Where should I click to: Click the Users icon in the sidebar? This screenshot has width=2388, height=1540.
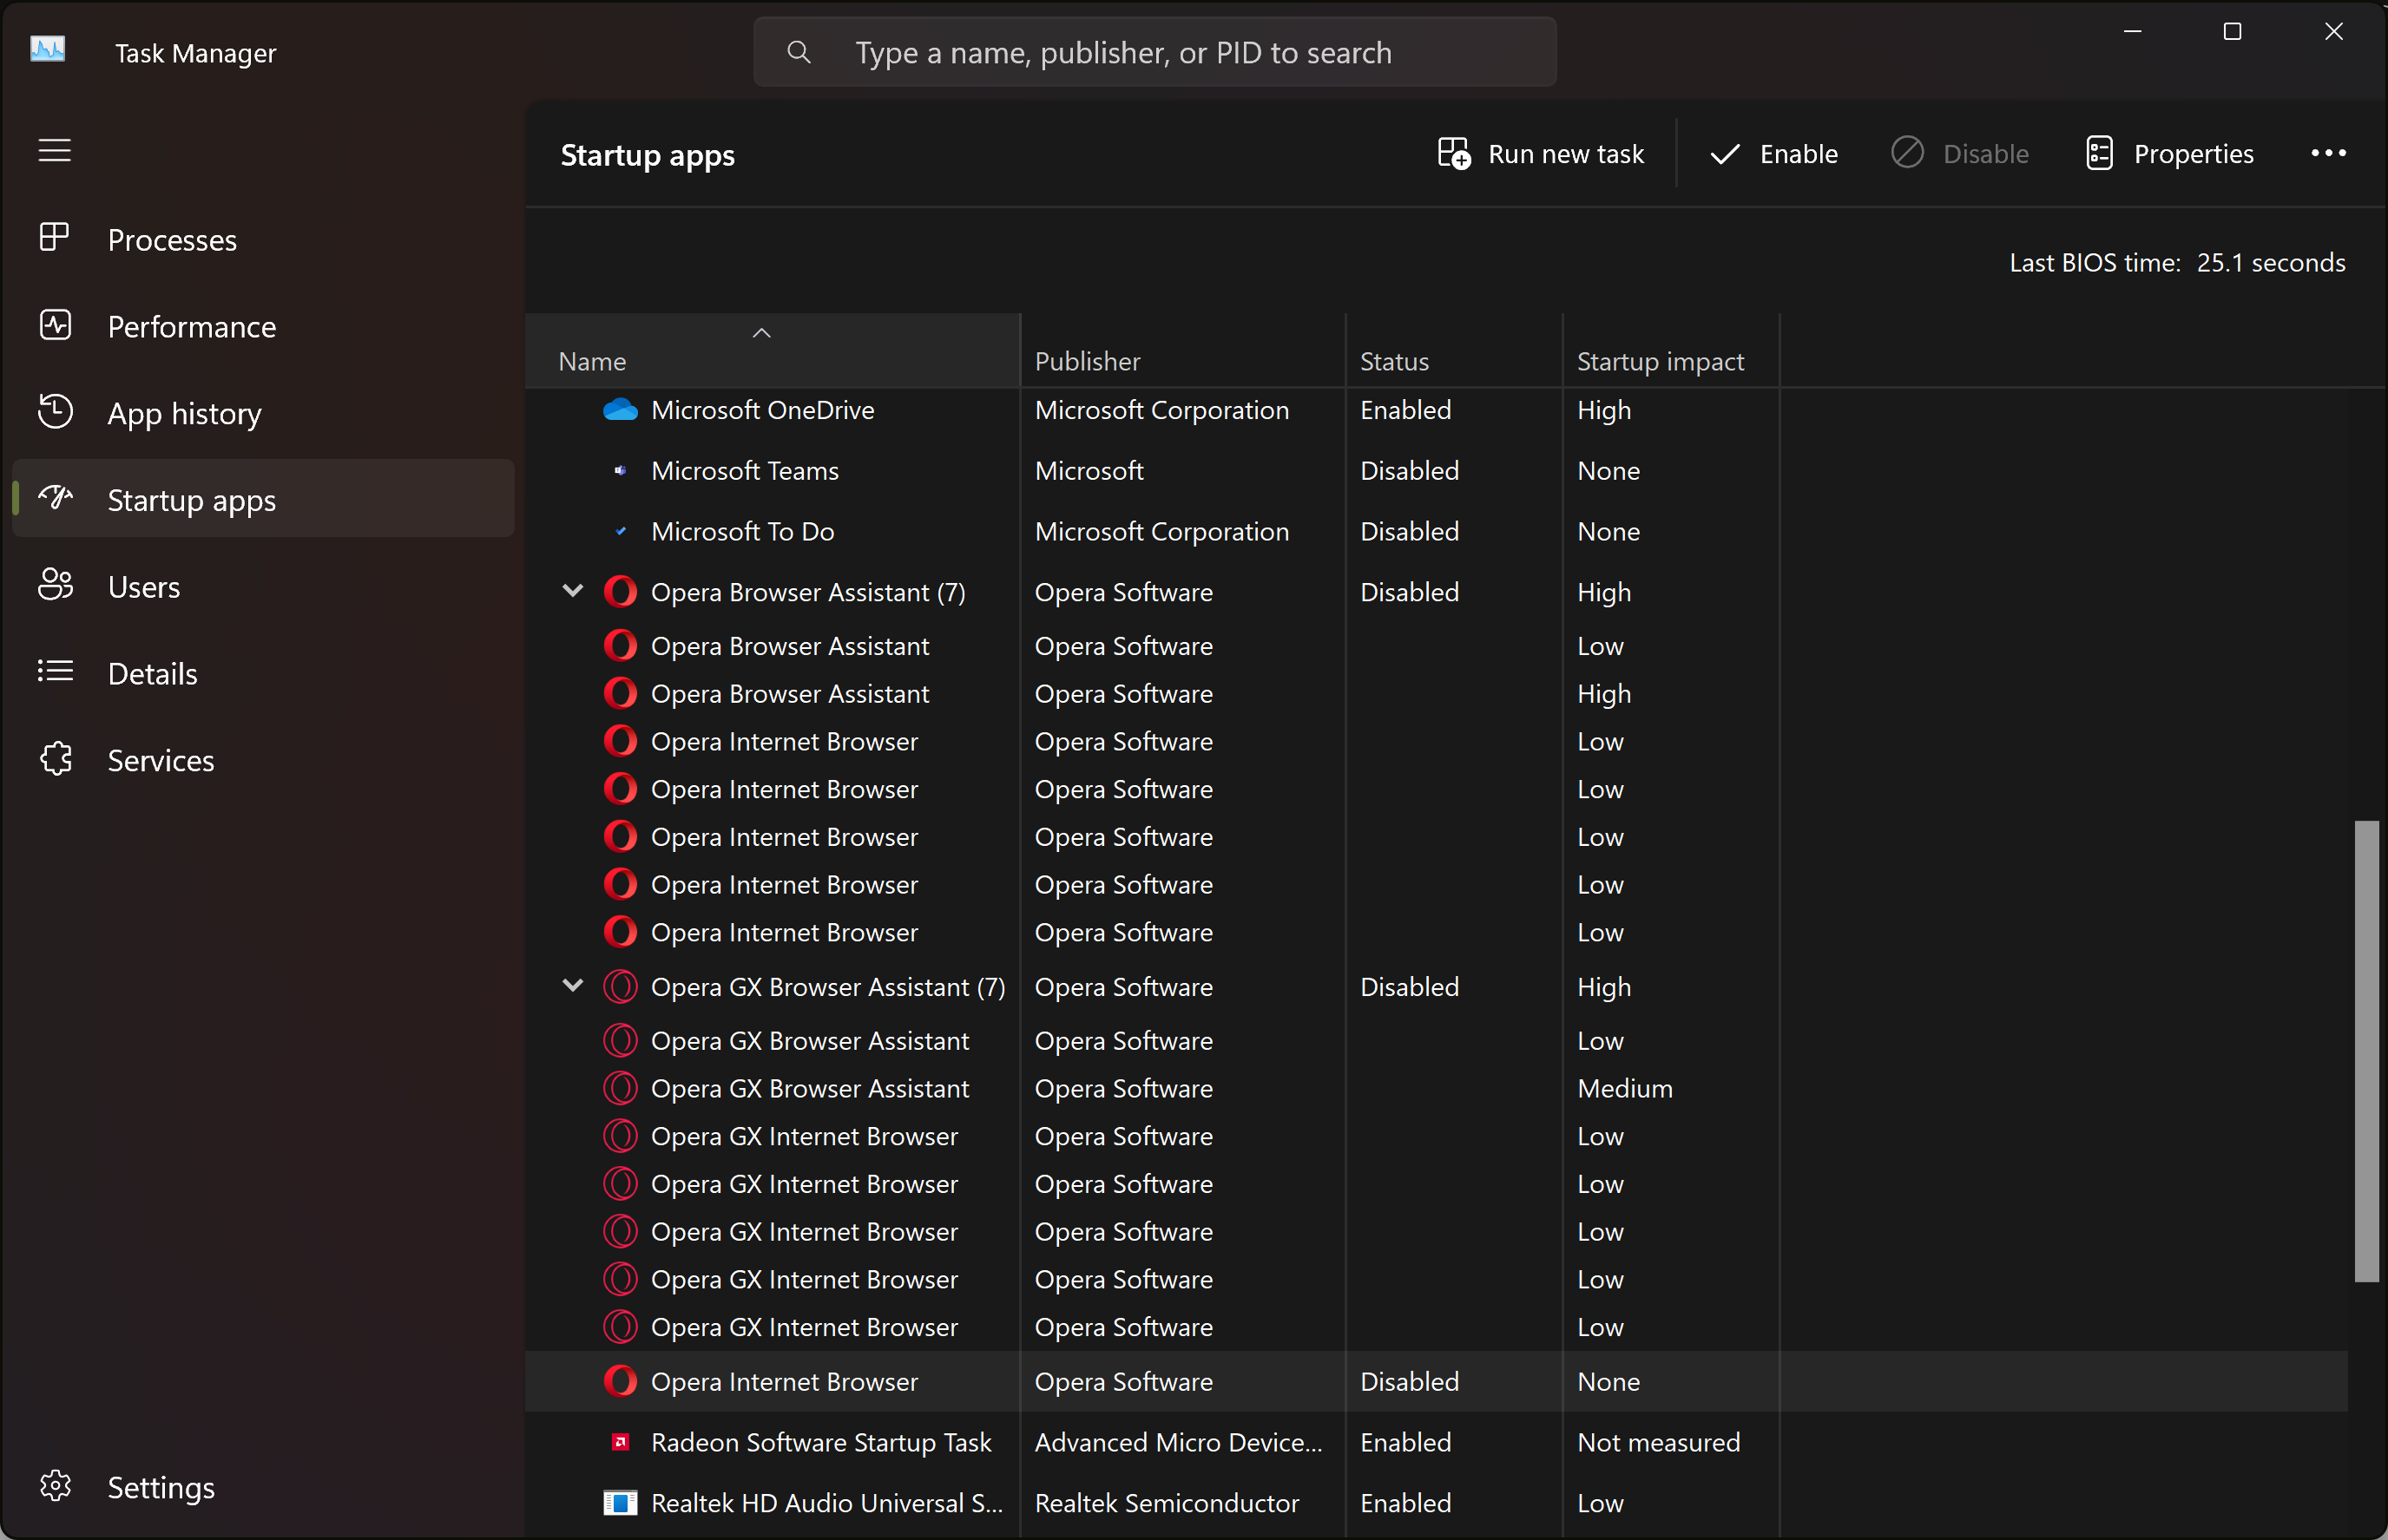tap(56, 585)
